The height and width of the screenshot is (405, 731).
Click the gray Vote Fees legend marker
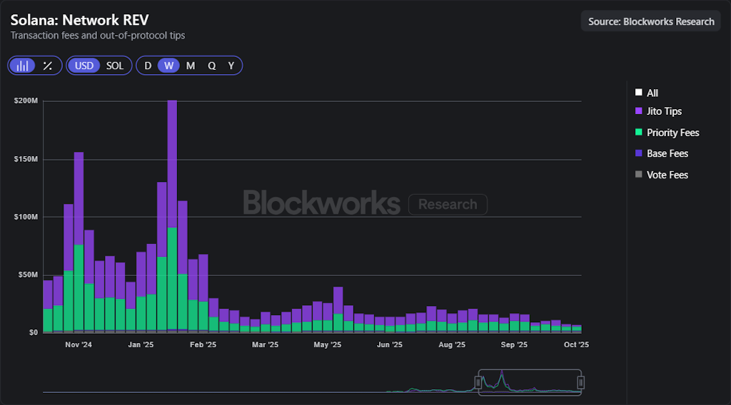point(638,175)
